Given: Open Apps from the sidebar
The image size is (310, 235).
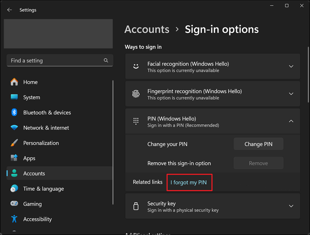Looking at the screenshot, I should click(29, 158).
